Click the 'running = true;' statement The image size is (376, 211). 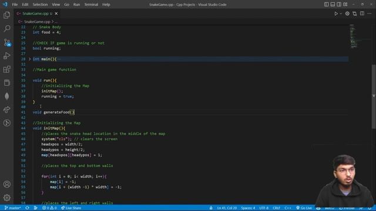[58, 96]
